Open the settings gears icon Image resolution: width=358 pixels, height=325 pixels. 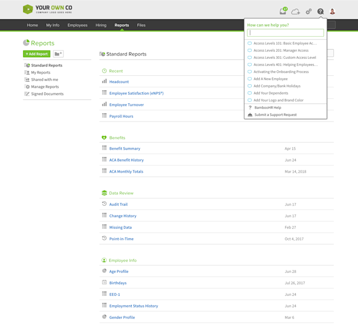(x=308, y=12)
